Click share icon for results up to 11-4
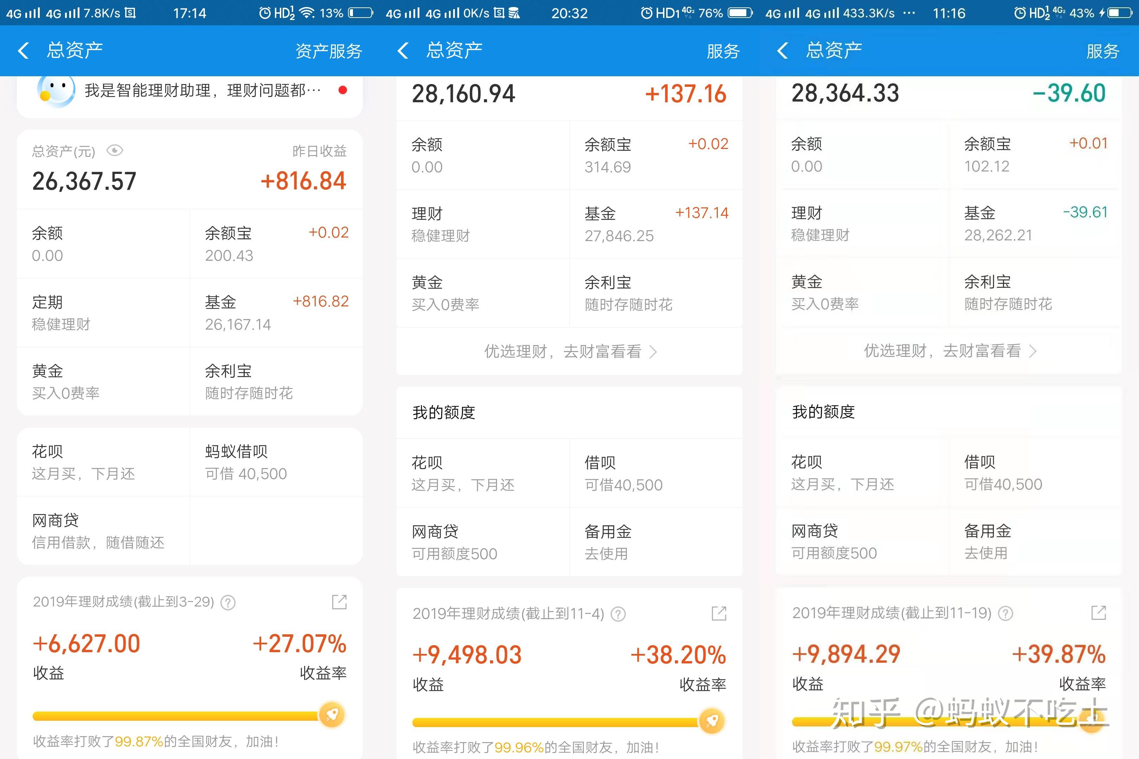 pos(719,613)
